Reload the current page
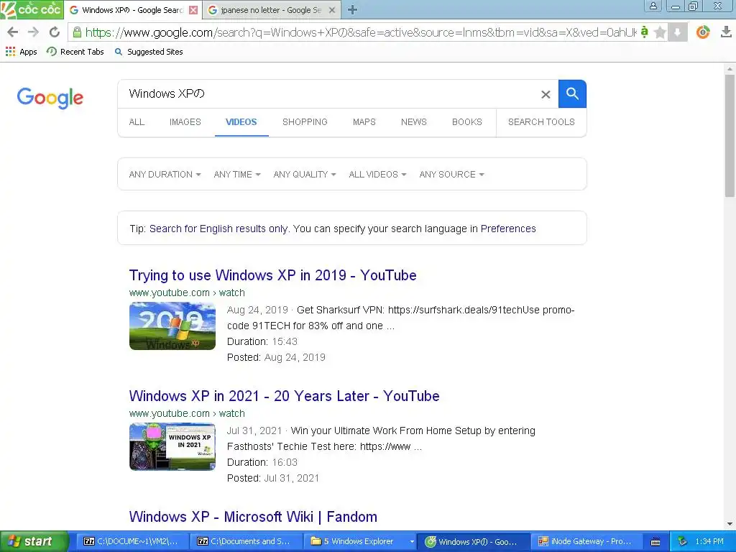736x552 pixels. (x=55, y=32)
